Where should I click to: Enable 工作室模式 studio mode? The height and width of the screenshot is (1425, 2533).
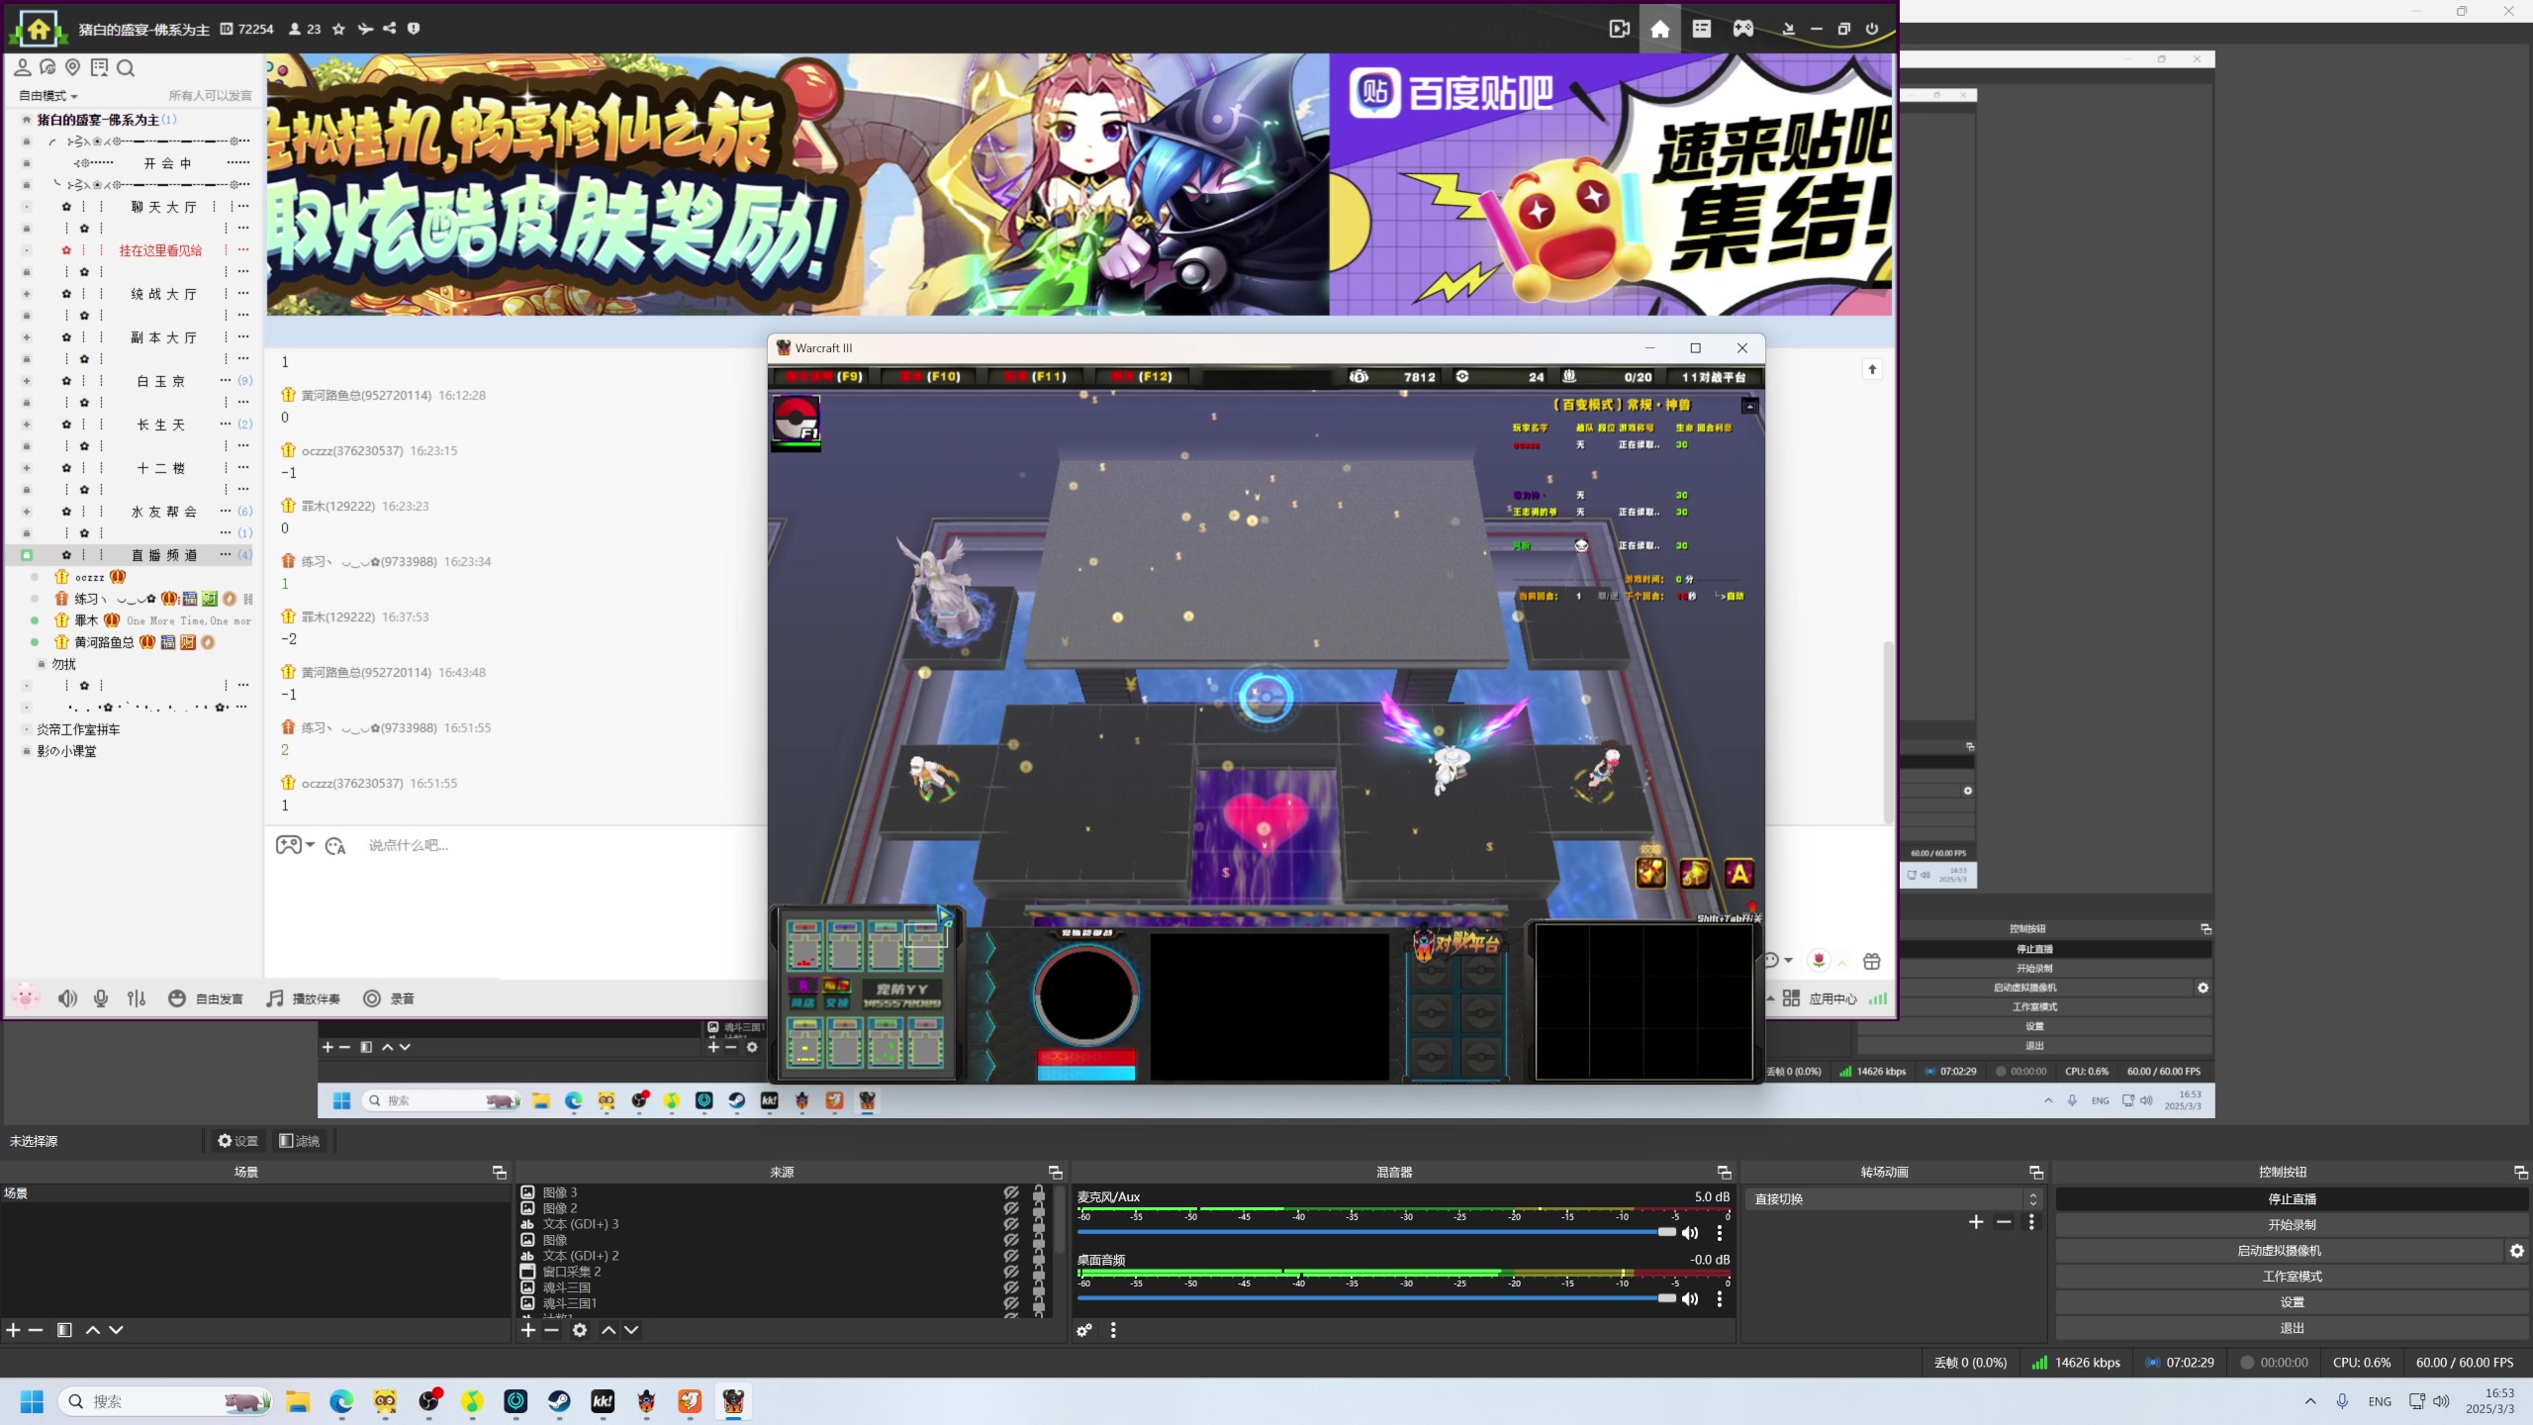[2292, 1277]
